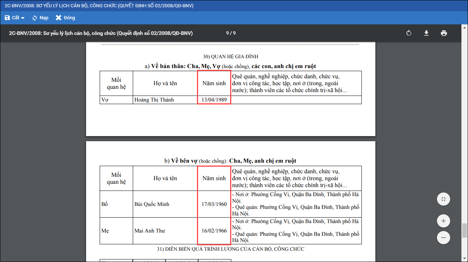The height and width of the screenshot is (262, 468).
Task: Click the vertical scrollbar thumb
Action: [464, 230]
